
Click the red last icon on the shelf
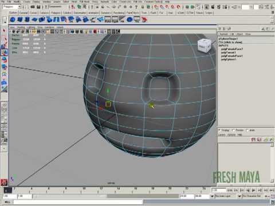[x=144, y=19]
